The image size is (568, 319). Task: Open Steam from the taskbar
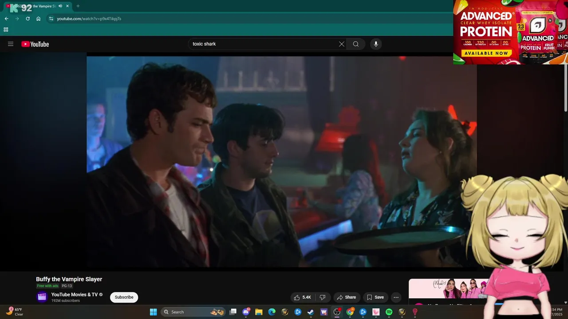(311, 312)
